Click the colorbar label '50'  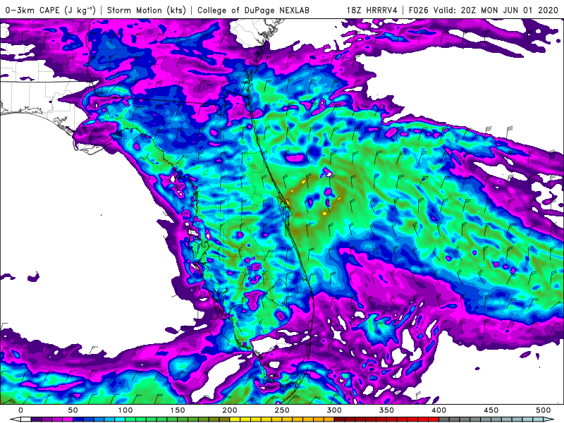point(73,410)
